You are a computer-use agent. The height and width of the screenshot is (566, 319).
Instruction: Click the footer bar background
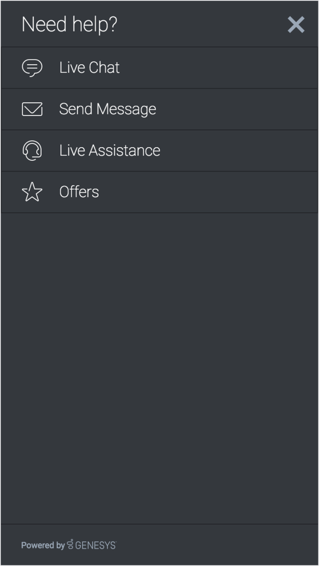pyautogui.click(x=212, y=545)
